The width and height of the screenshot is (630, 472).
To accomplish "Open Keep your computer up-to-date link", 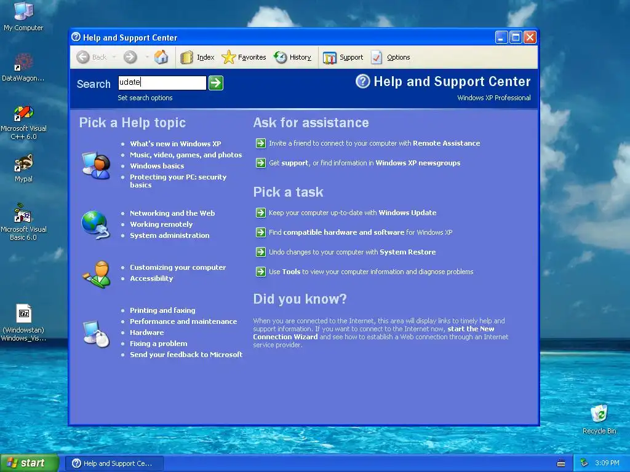I will tap(353, 213).
